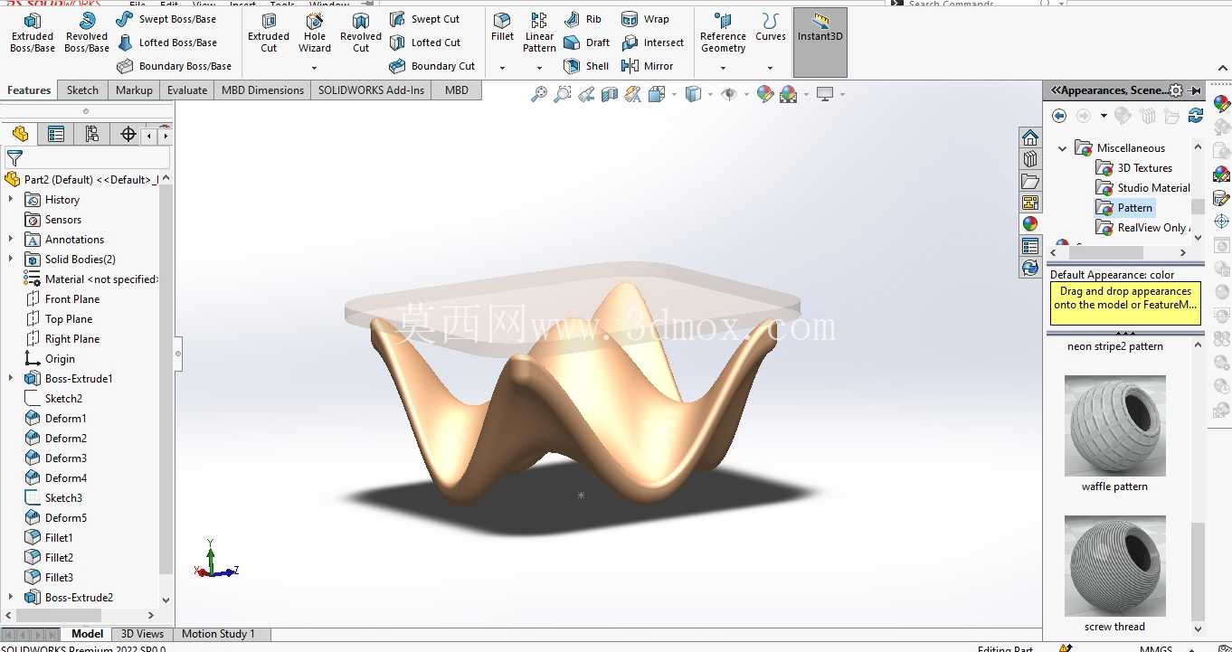This screenshot has height=652, width=1232.
Task: Open the Curves tool
Action: (x=770, y=27)
